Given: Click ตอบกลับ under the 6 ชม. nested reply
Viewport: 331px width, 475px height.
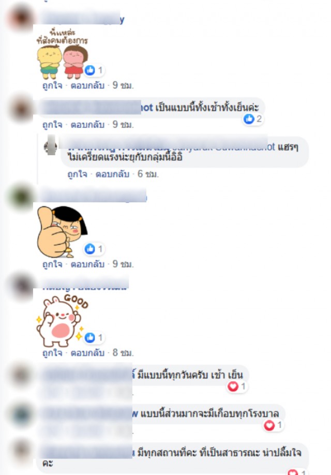Looking at the screenshot, I should [x=112, y=174].
